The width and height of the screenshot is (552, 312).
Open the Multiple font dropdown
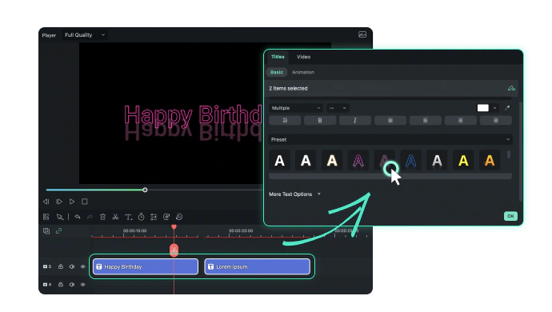click(x=296, y=108)
